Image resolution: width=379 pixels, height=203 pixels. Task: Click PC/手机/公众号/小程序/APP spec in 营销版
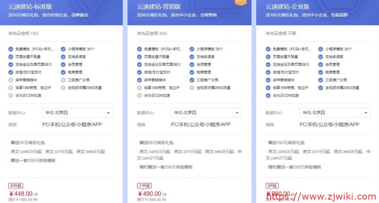click(x=201, y=125)
